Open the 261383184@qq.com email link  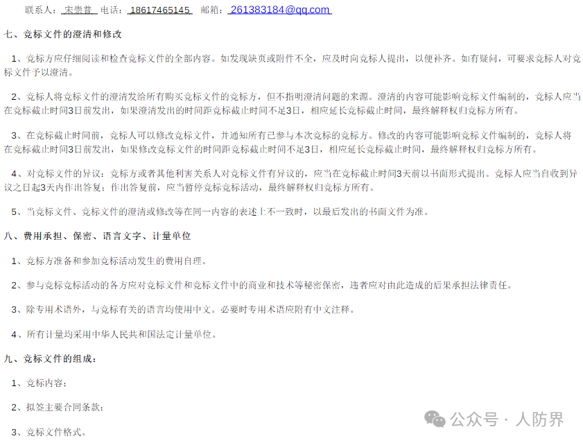click(279, 10)
